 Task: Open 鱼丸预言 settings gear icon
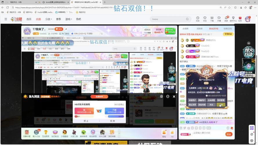[161, 97]
